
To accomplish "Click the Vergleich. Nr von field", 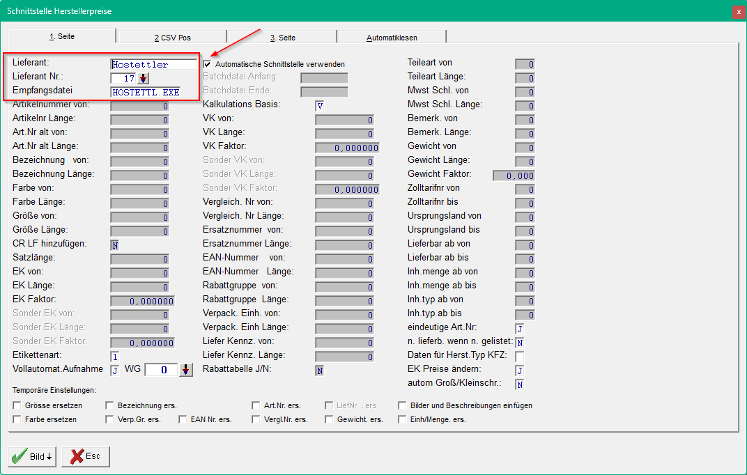I will tap(344, 203).
